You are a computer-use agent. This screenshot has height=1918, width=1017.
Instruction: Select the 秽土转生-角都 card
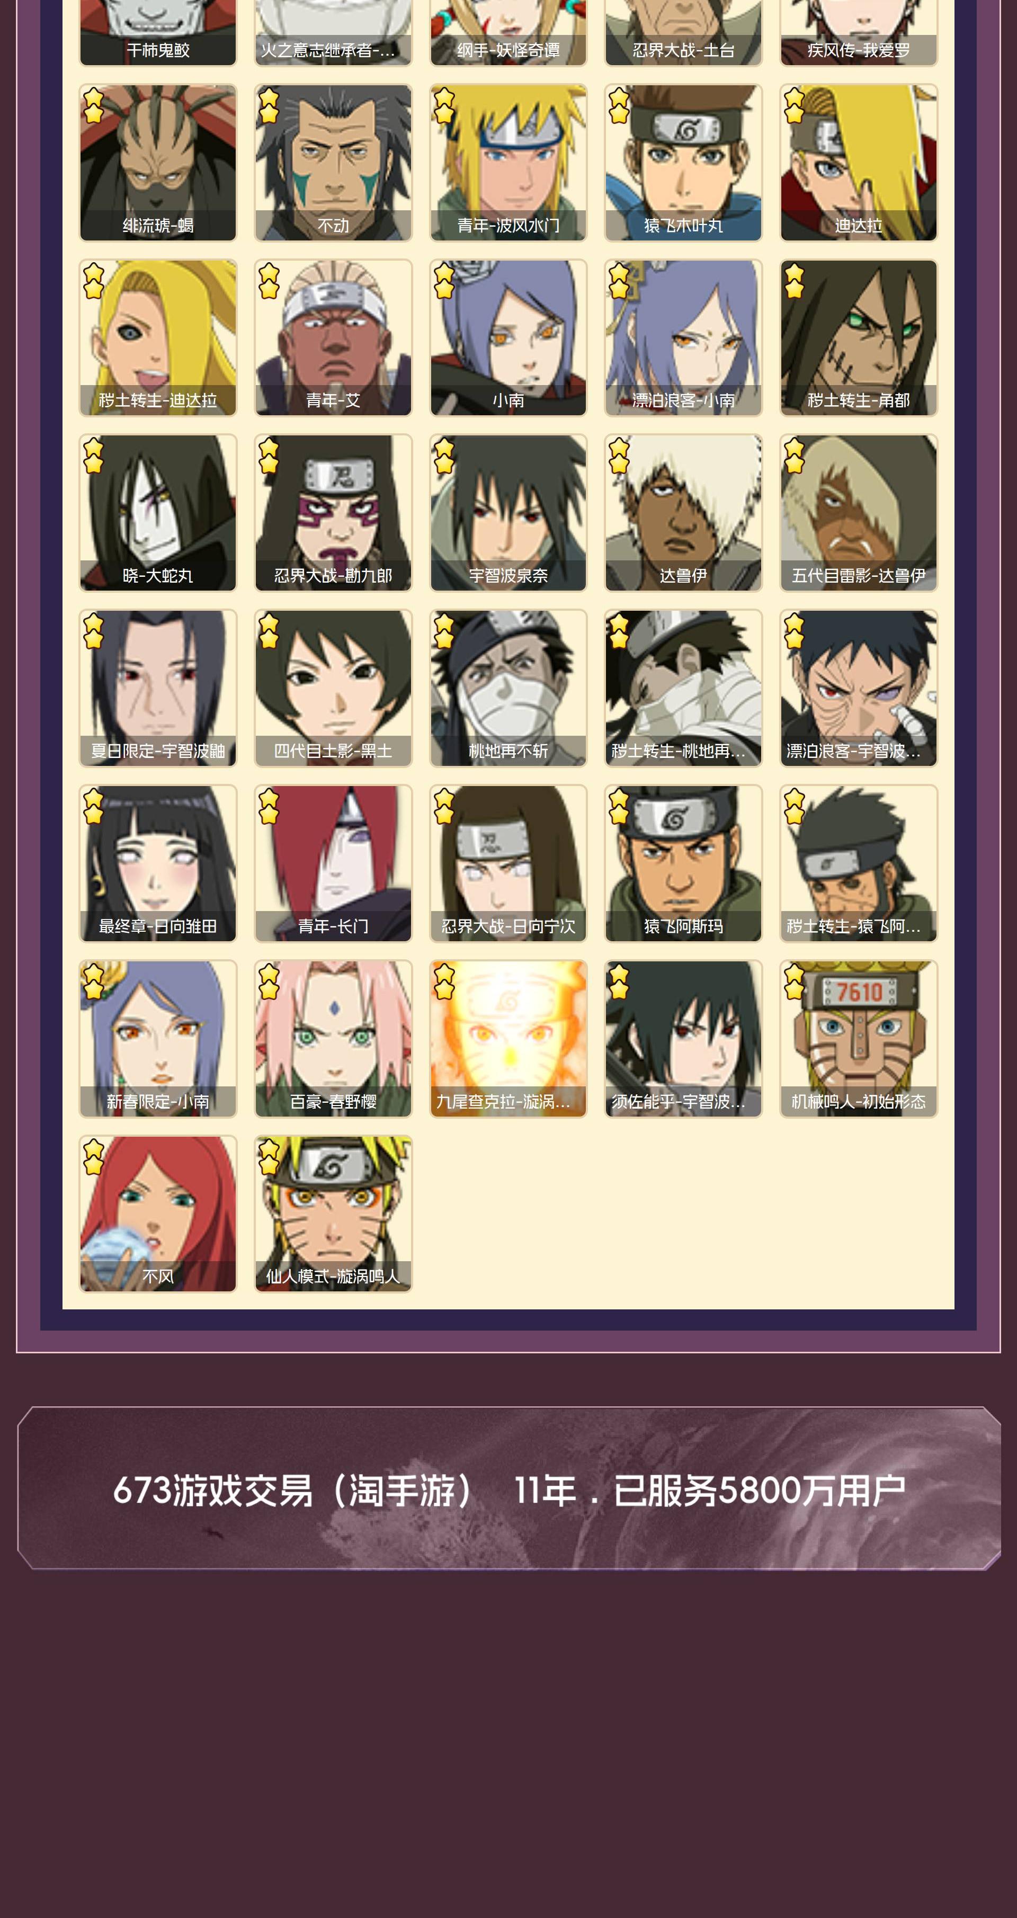[859, 338]
